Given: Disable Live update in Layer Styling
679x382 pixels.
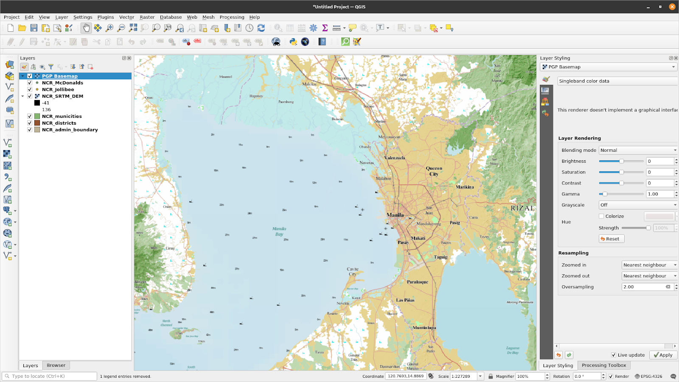Looking at the screenshot, I should pyautogui.click(x=614, y=355).
